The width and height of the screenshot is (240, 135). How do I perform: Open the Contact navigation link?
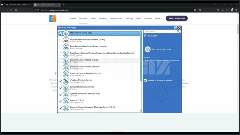coord(148,18)
